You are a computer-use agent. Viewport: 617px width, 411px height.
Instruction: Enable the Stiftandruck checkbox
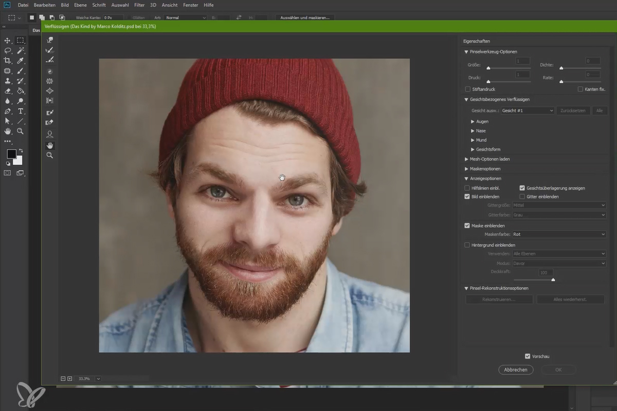467,89
